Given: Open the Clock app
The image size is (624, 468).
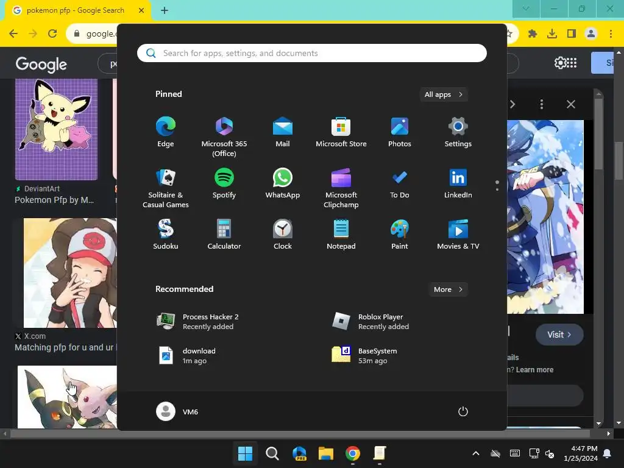Looking at the screenshot, I should [283, 235].
